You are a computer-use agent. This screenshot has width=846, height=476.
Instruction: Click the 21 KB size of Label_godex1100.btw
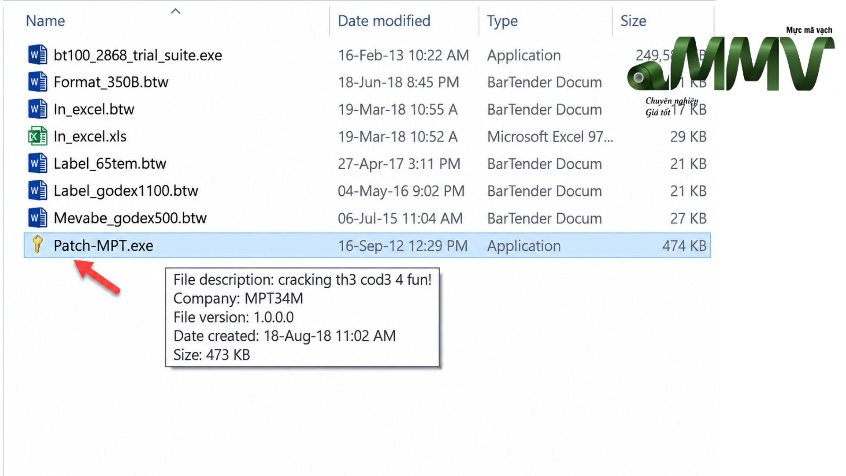[688, 191]
